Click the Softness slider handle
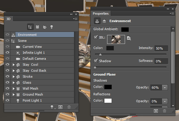Viewport: 179px width, 121px height. point(95,68)
